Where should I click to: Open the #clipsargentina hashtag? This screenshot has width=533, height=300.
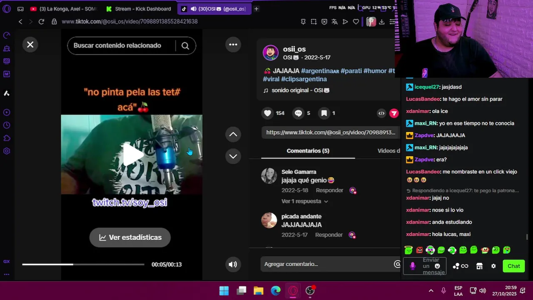click(x=304, y=79)
